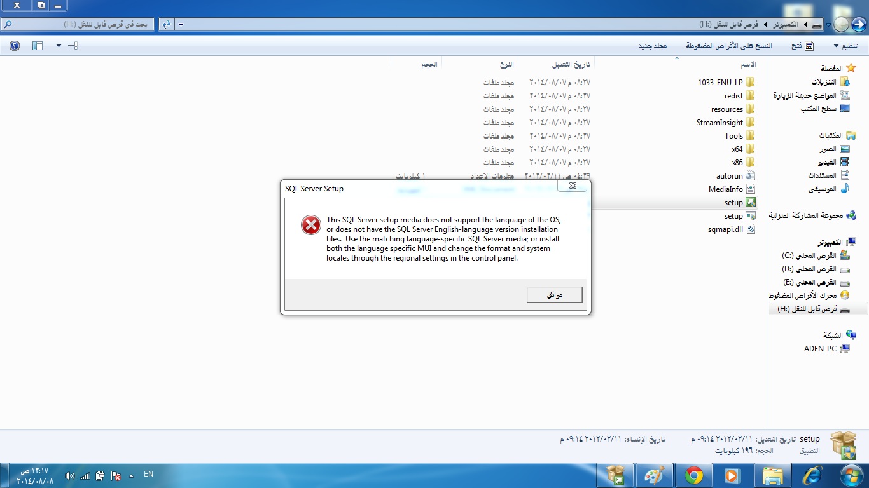
Task: Select the 1033_ENU_LP folder icon
Action: 750,82
